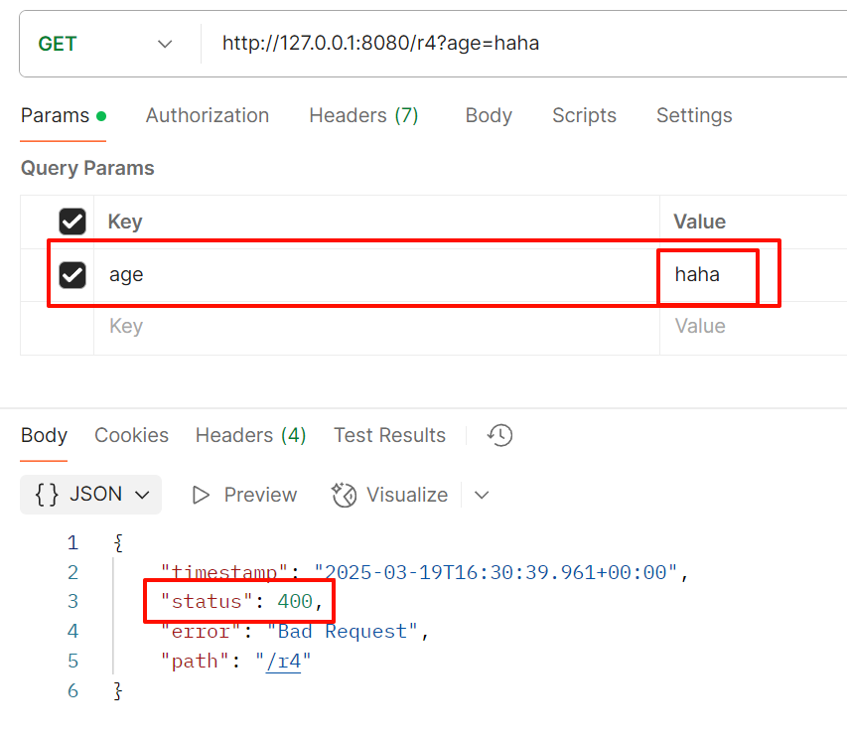Open the request Headers (7) tab
The height and width of the screenshot is (742, 847).
click(363, 115)
